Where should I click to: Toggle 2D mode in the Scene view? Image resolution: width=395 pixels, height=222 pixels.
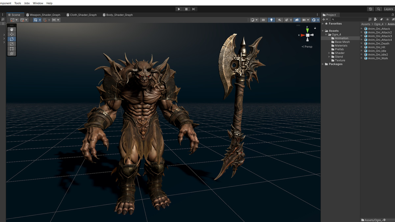point(263,20)
